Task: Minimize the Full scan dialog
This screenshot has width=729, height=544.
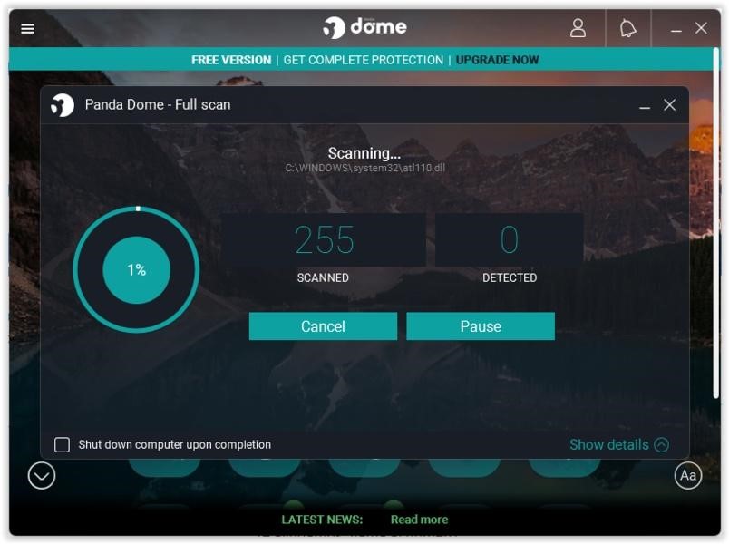Action: pyautogui.click(x=645, y=107)
